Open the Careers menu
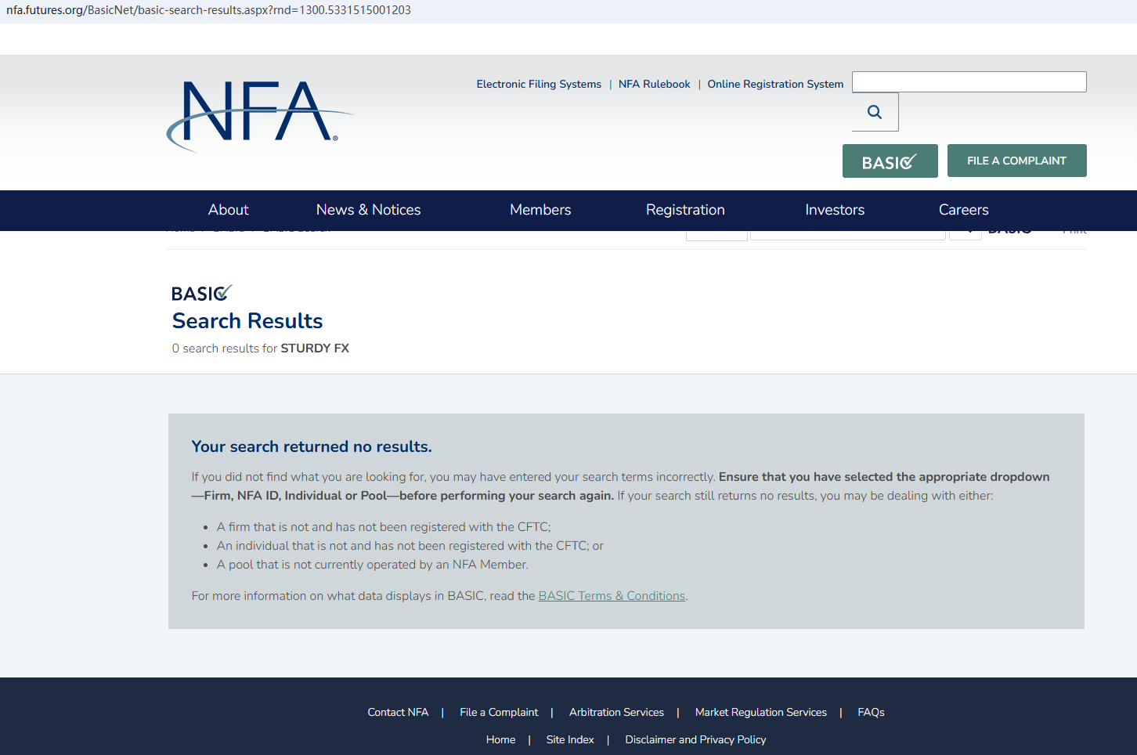Image resolution: width=1137 pixels, height=755 pixels. point(963,210)
